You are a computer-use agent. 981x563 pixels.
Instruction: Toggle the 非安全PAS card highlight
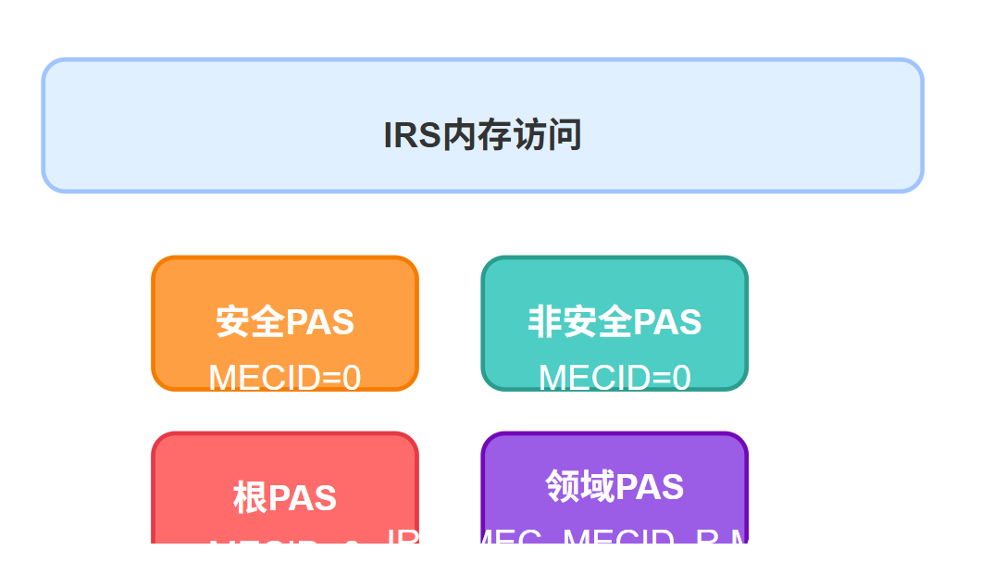pos(614,323)
